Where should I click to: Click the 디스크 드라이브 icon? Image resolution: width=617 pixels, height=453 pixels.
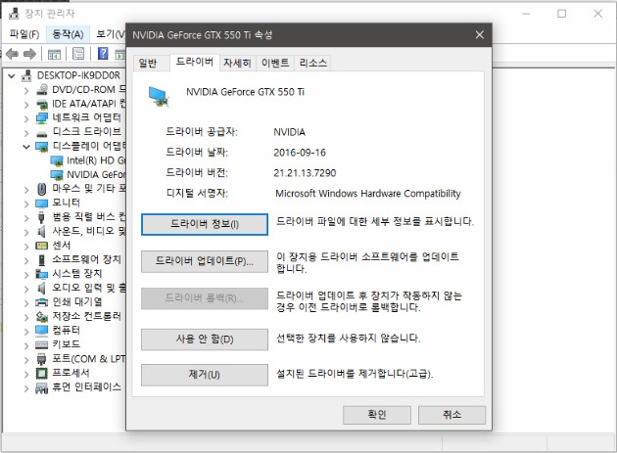click(42, 133)
